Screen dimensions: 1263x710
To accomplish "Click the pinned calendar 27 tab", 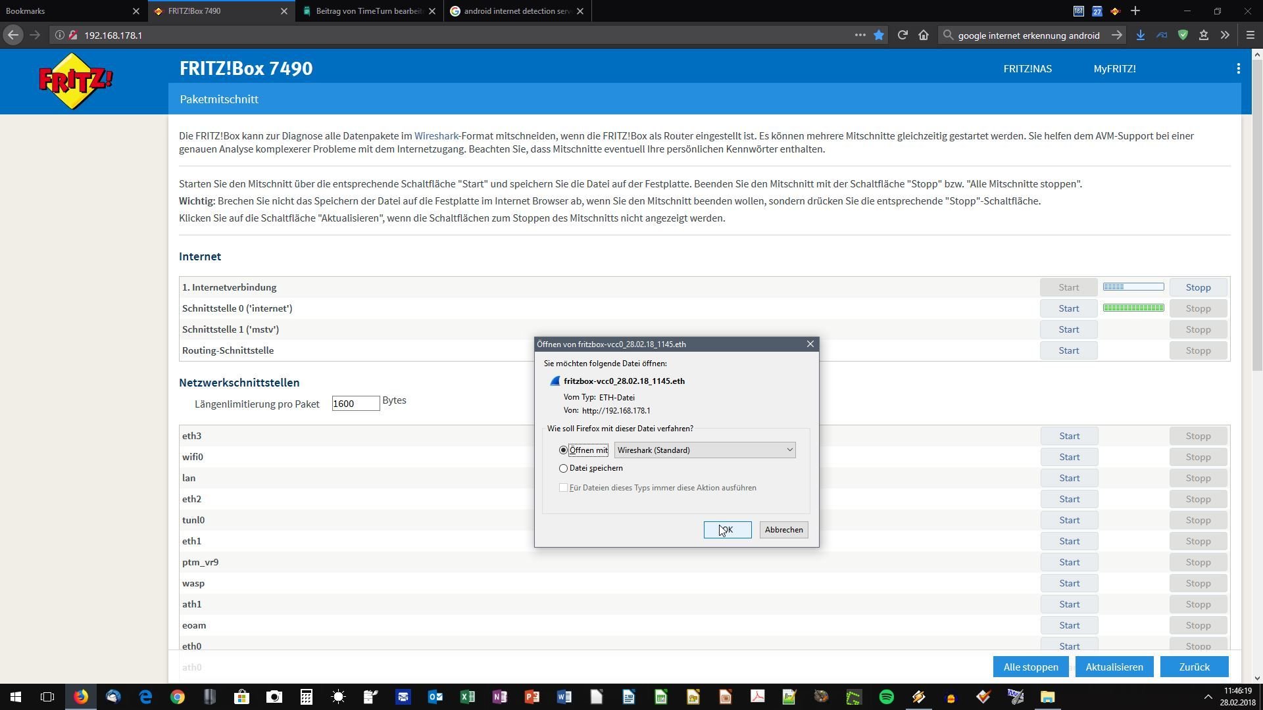I will (x=1097, y=11).
